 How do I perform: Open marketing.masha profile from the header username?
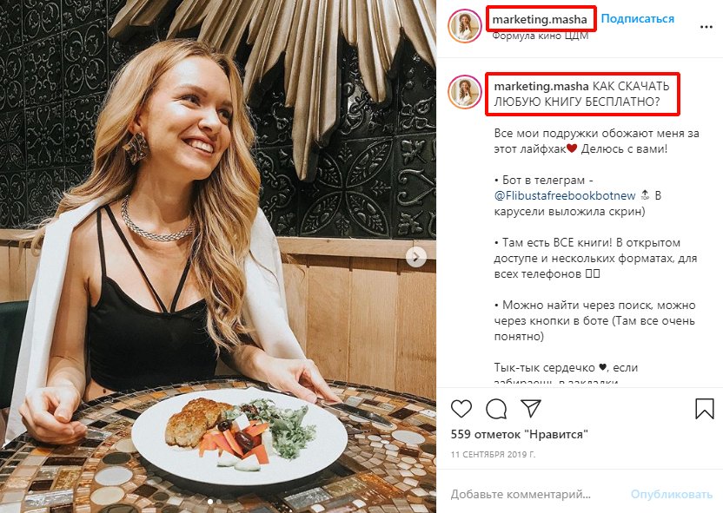point(541,18)
